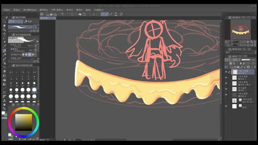Pick the eyedropper tool
Image resolution: width=258 pixels, height=145 pixels.
4,46
